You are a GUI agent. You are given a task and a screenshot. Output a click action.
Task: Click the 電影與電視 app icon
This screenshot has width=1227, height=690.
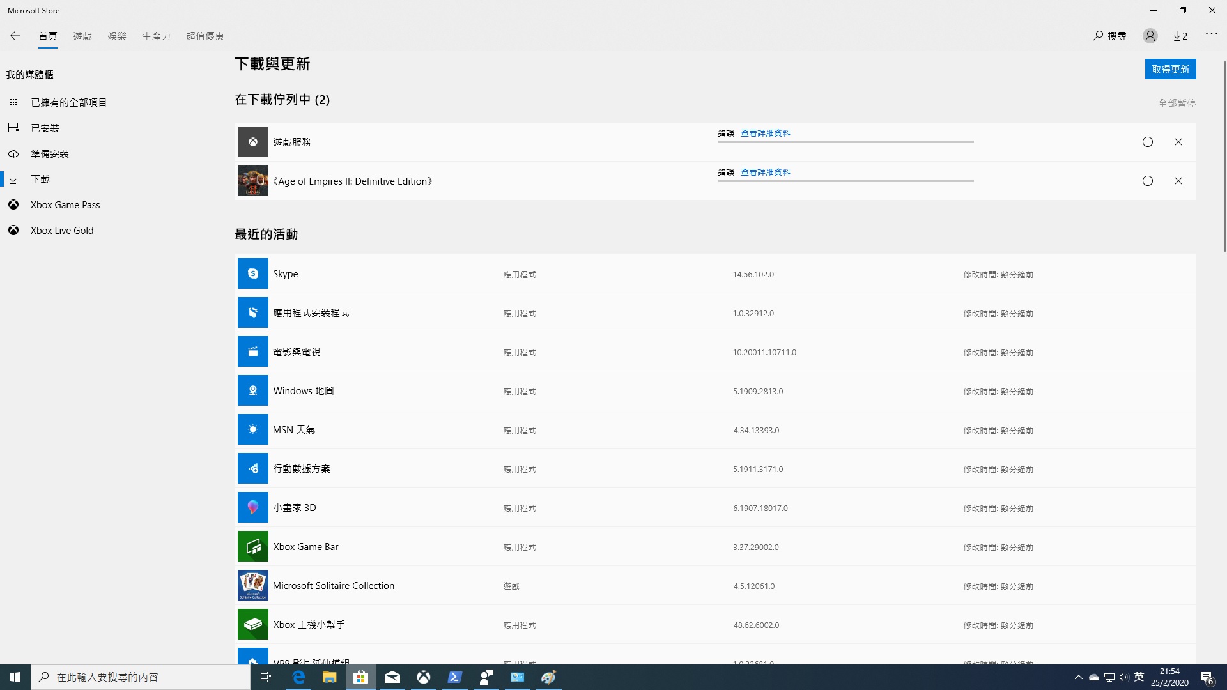coord(253,351)
